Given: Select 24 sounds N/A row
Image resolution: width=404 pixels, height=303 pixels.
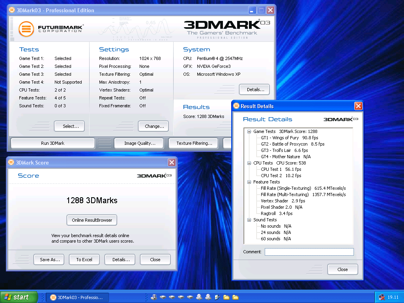Looking at the screenshot, I should (276, 232).
